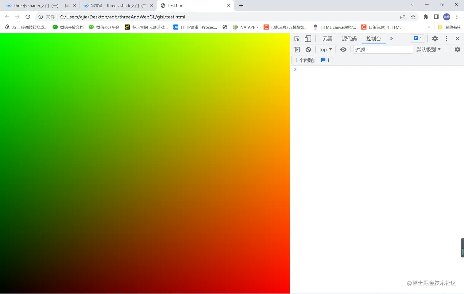Expand hidden bookmarks chevron

(429, 27)
